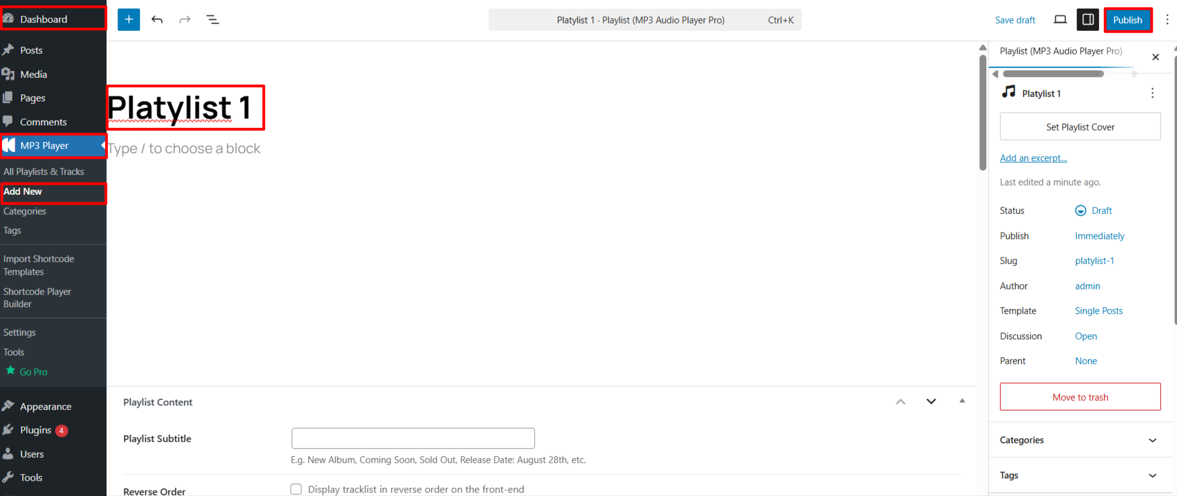Enable reverse order tracklist checkbox
The width and height of the screenshot is (1177, 496).
point(297,489)
